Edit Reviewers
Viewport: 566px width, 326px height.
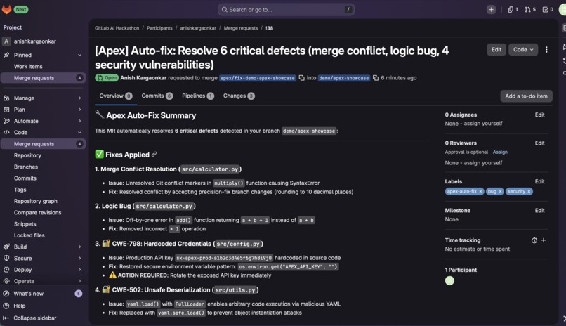[539, 143]
